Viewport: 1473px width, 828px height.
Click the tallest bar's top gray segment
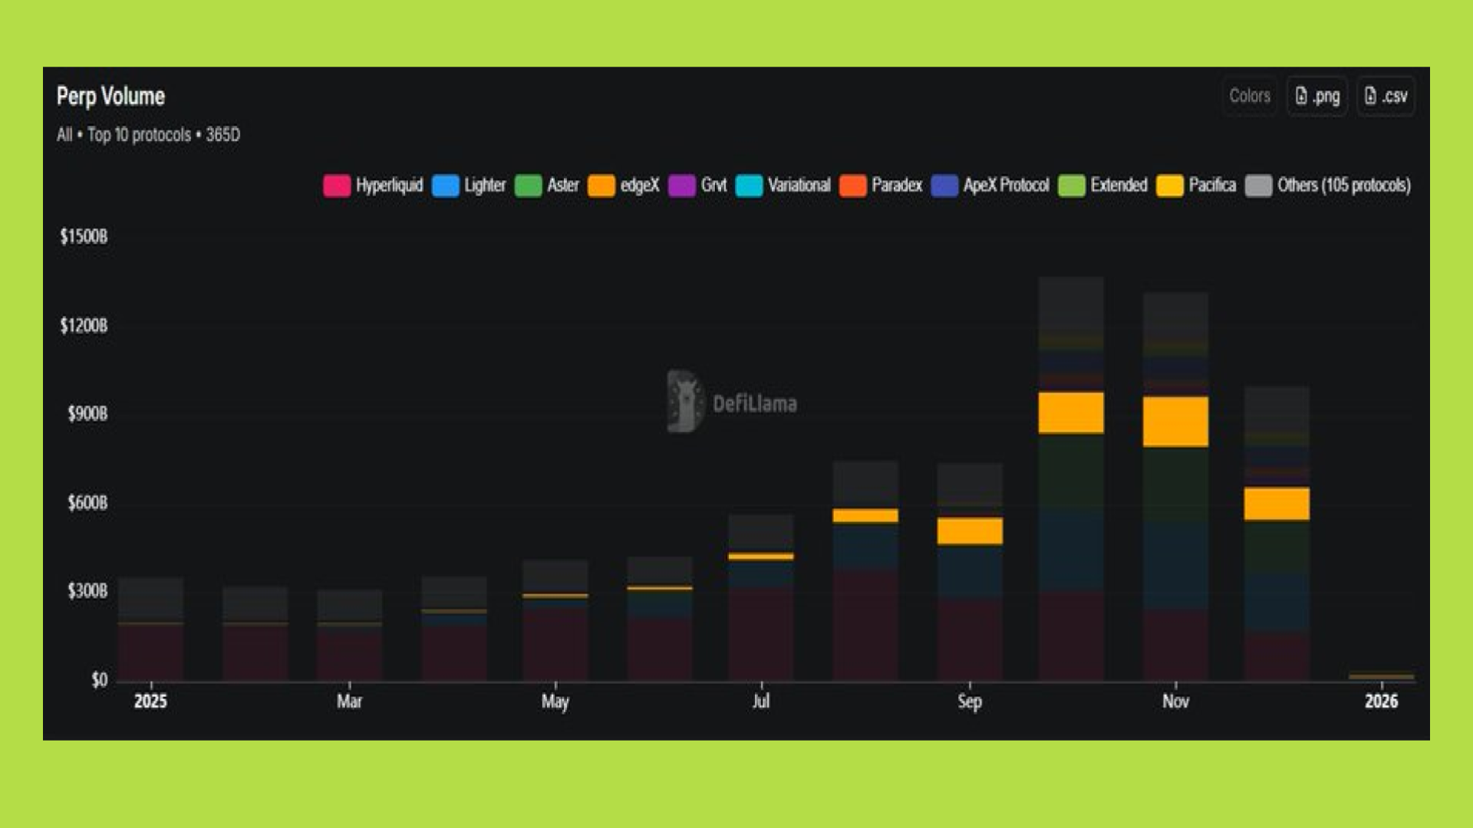1071,303
